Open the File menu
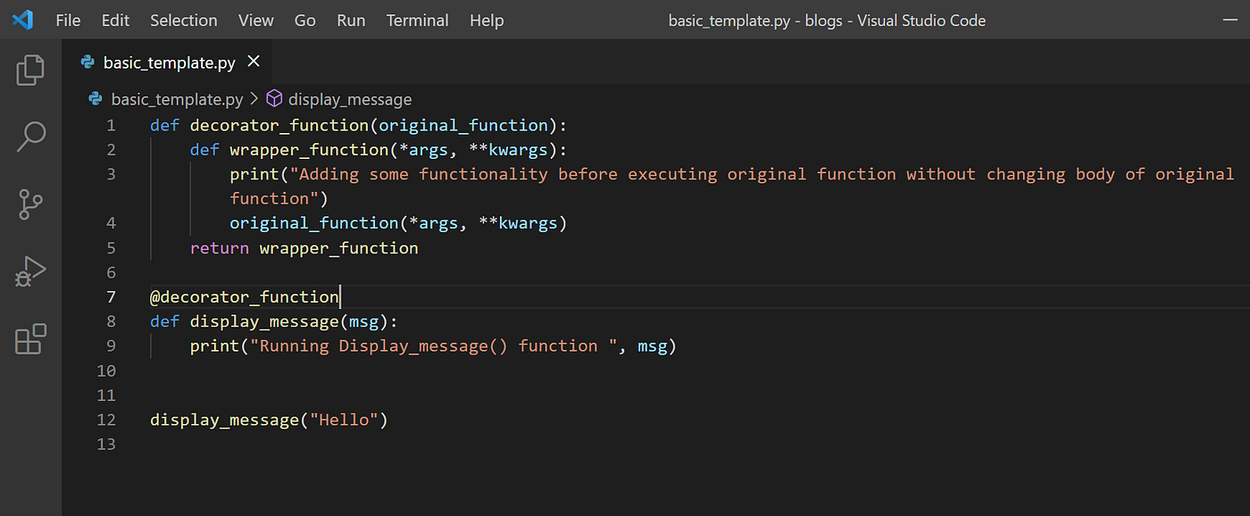The width and height of the screenshot is (1250, 516). [68, 20]
